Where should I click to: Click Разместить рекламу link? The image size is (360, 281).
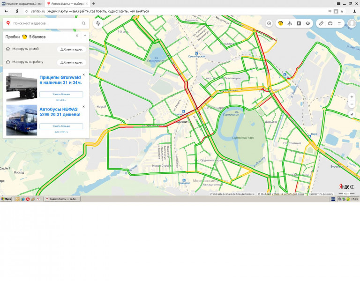pyautogui.click(x=321, y=194)
